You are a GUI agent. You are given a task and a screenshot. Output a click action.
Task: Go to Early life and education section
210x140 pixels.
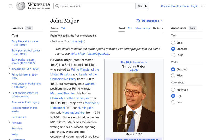[x=25, y=43]
